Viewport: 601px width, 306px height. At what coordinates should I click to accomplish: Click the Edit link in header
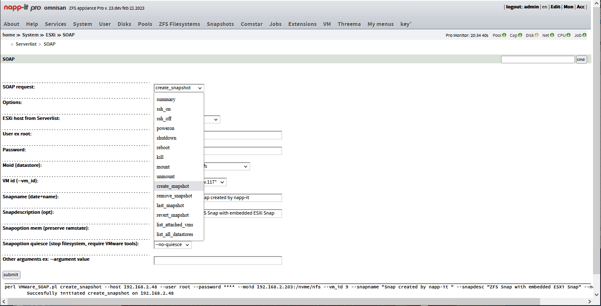pos(556,7)
